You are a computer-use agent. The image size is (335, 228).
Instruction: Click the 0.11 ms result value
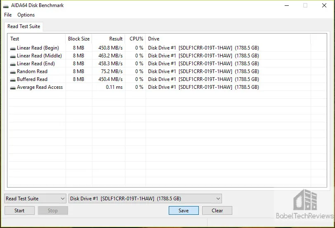(114, 87)
